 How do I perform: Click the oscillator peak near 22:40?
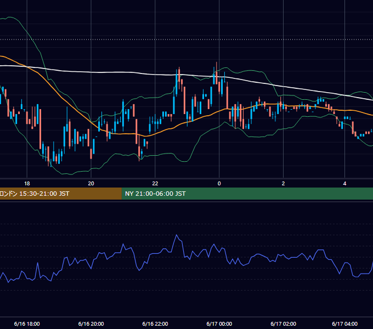click(x=177, y=235)
